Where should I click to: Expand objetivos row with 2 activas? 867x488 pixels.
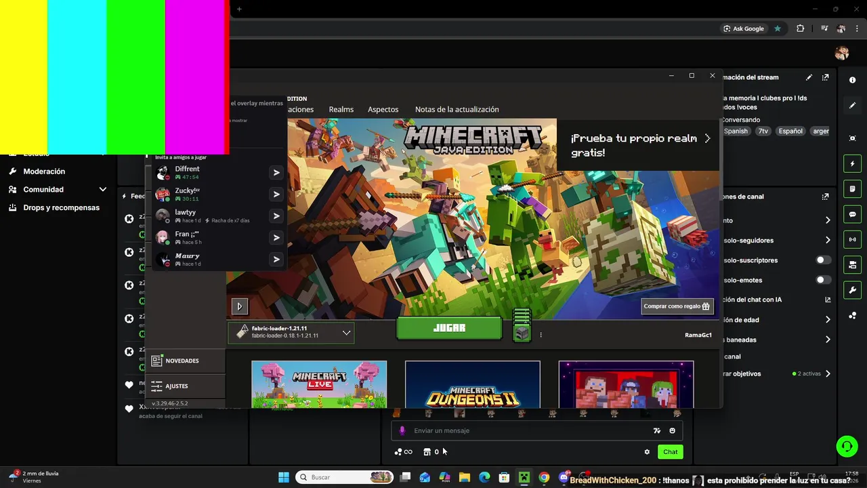coord(827,373)
